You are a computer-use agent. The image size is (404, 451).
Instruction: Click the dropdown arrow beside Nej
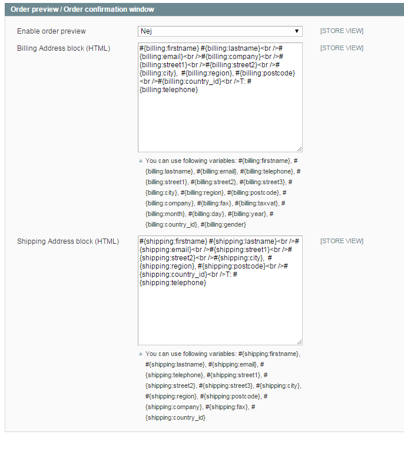297,31
